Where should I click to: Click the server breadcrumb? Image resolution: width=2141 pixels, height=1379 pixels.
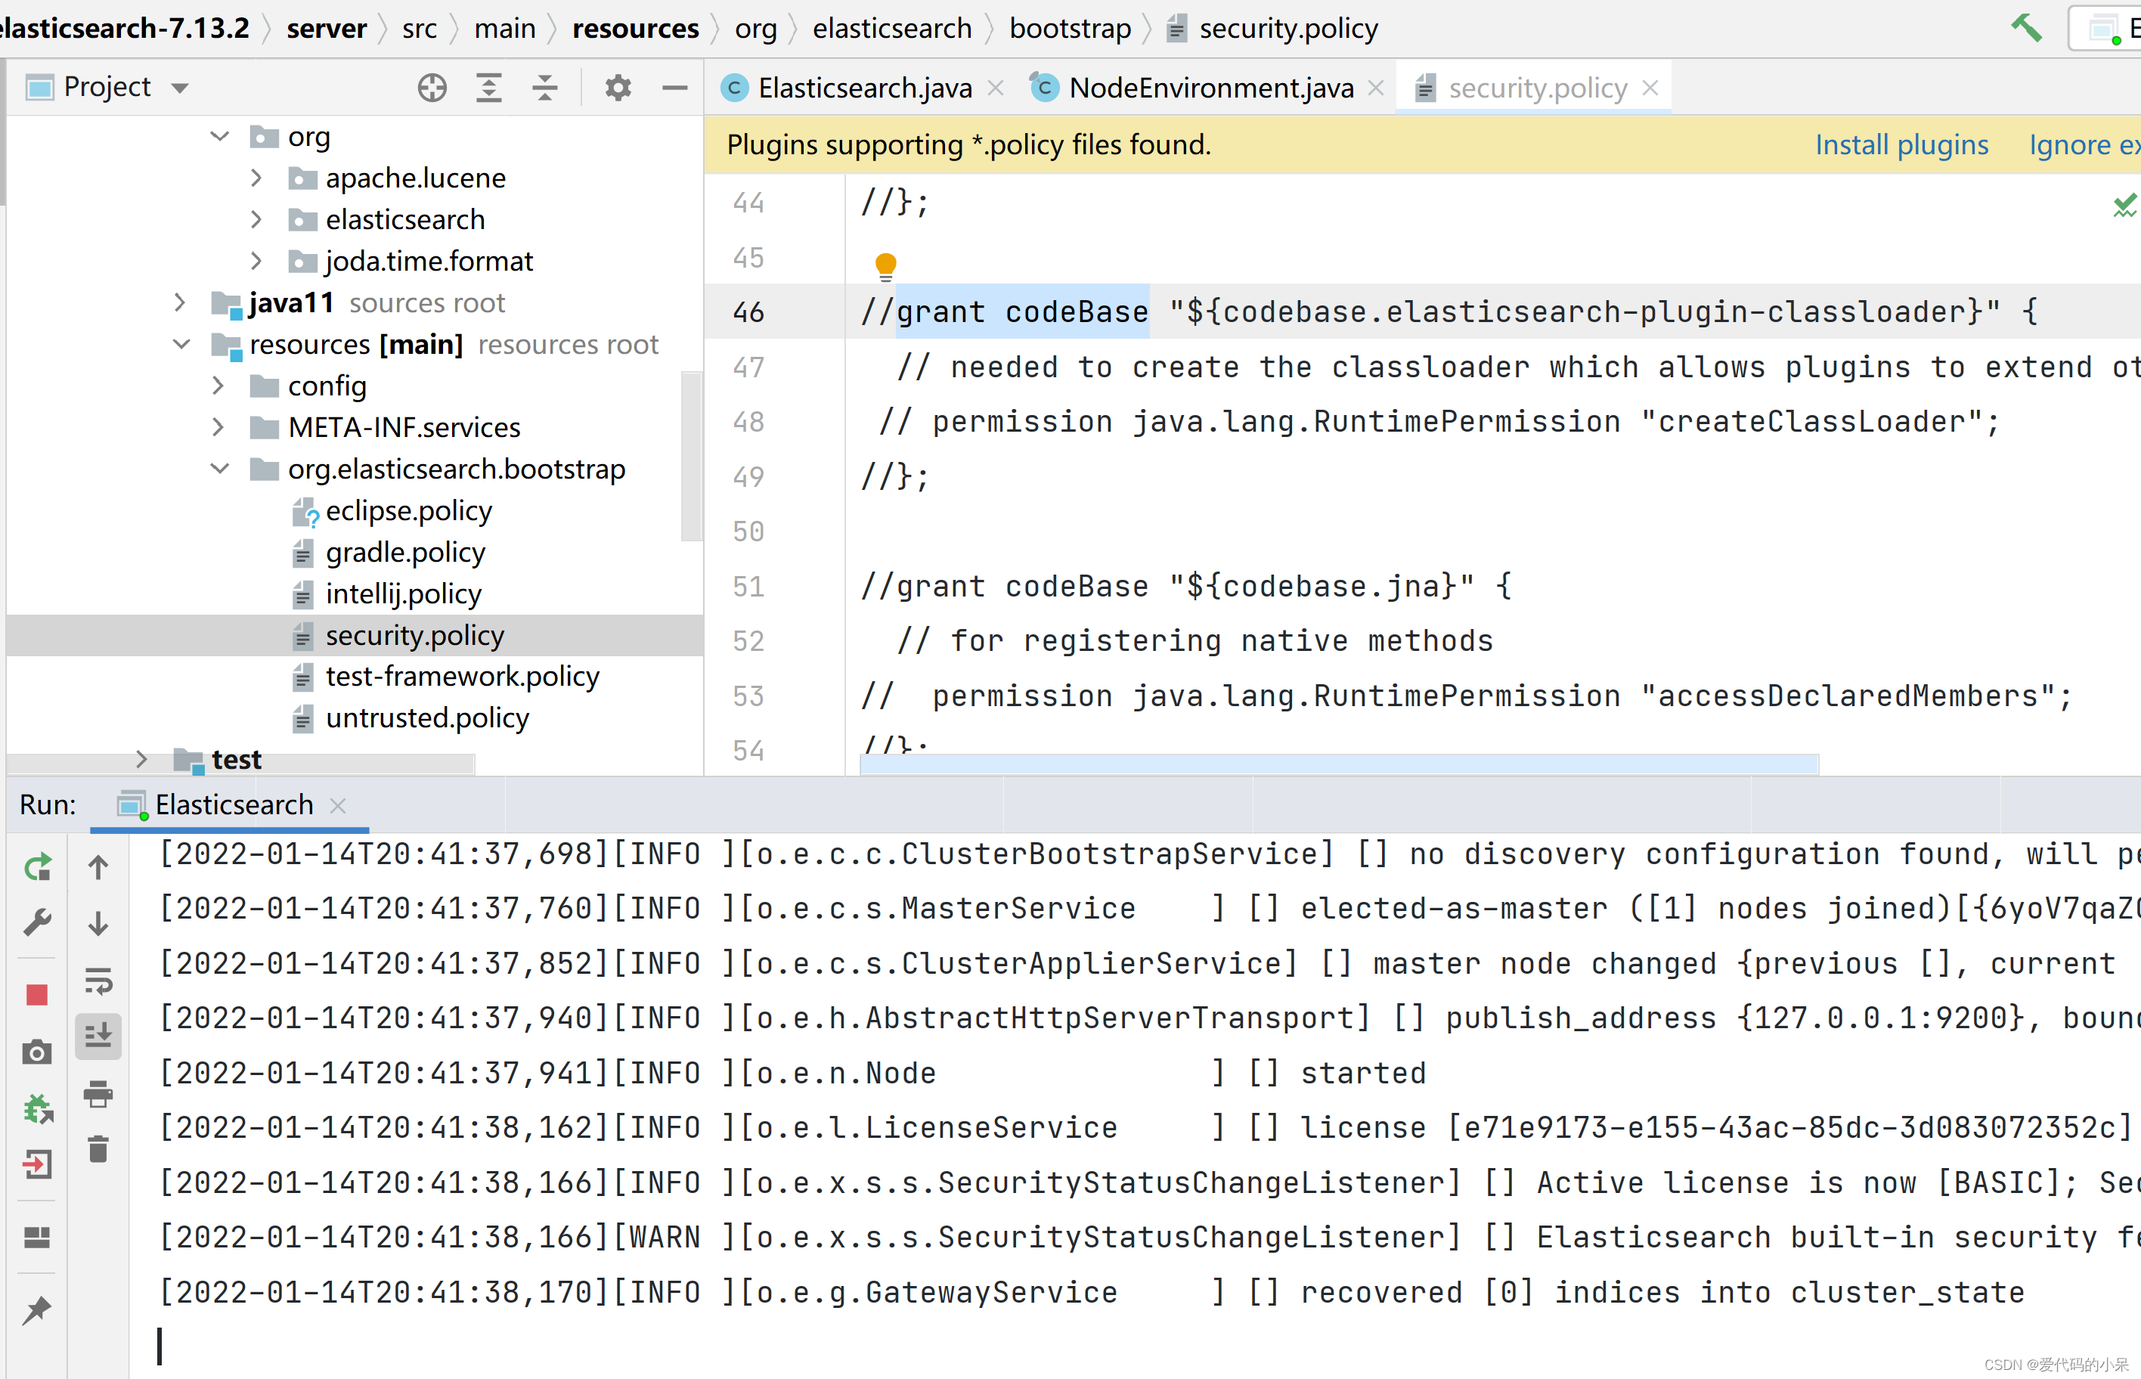(327, 29)
